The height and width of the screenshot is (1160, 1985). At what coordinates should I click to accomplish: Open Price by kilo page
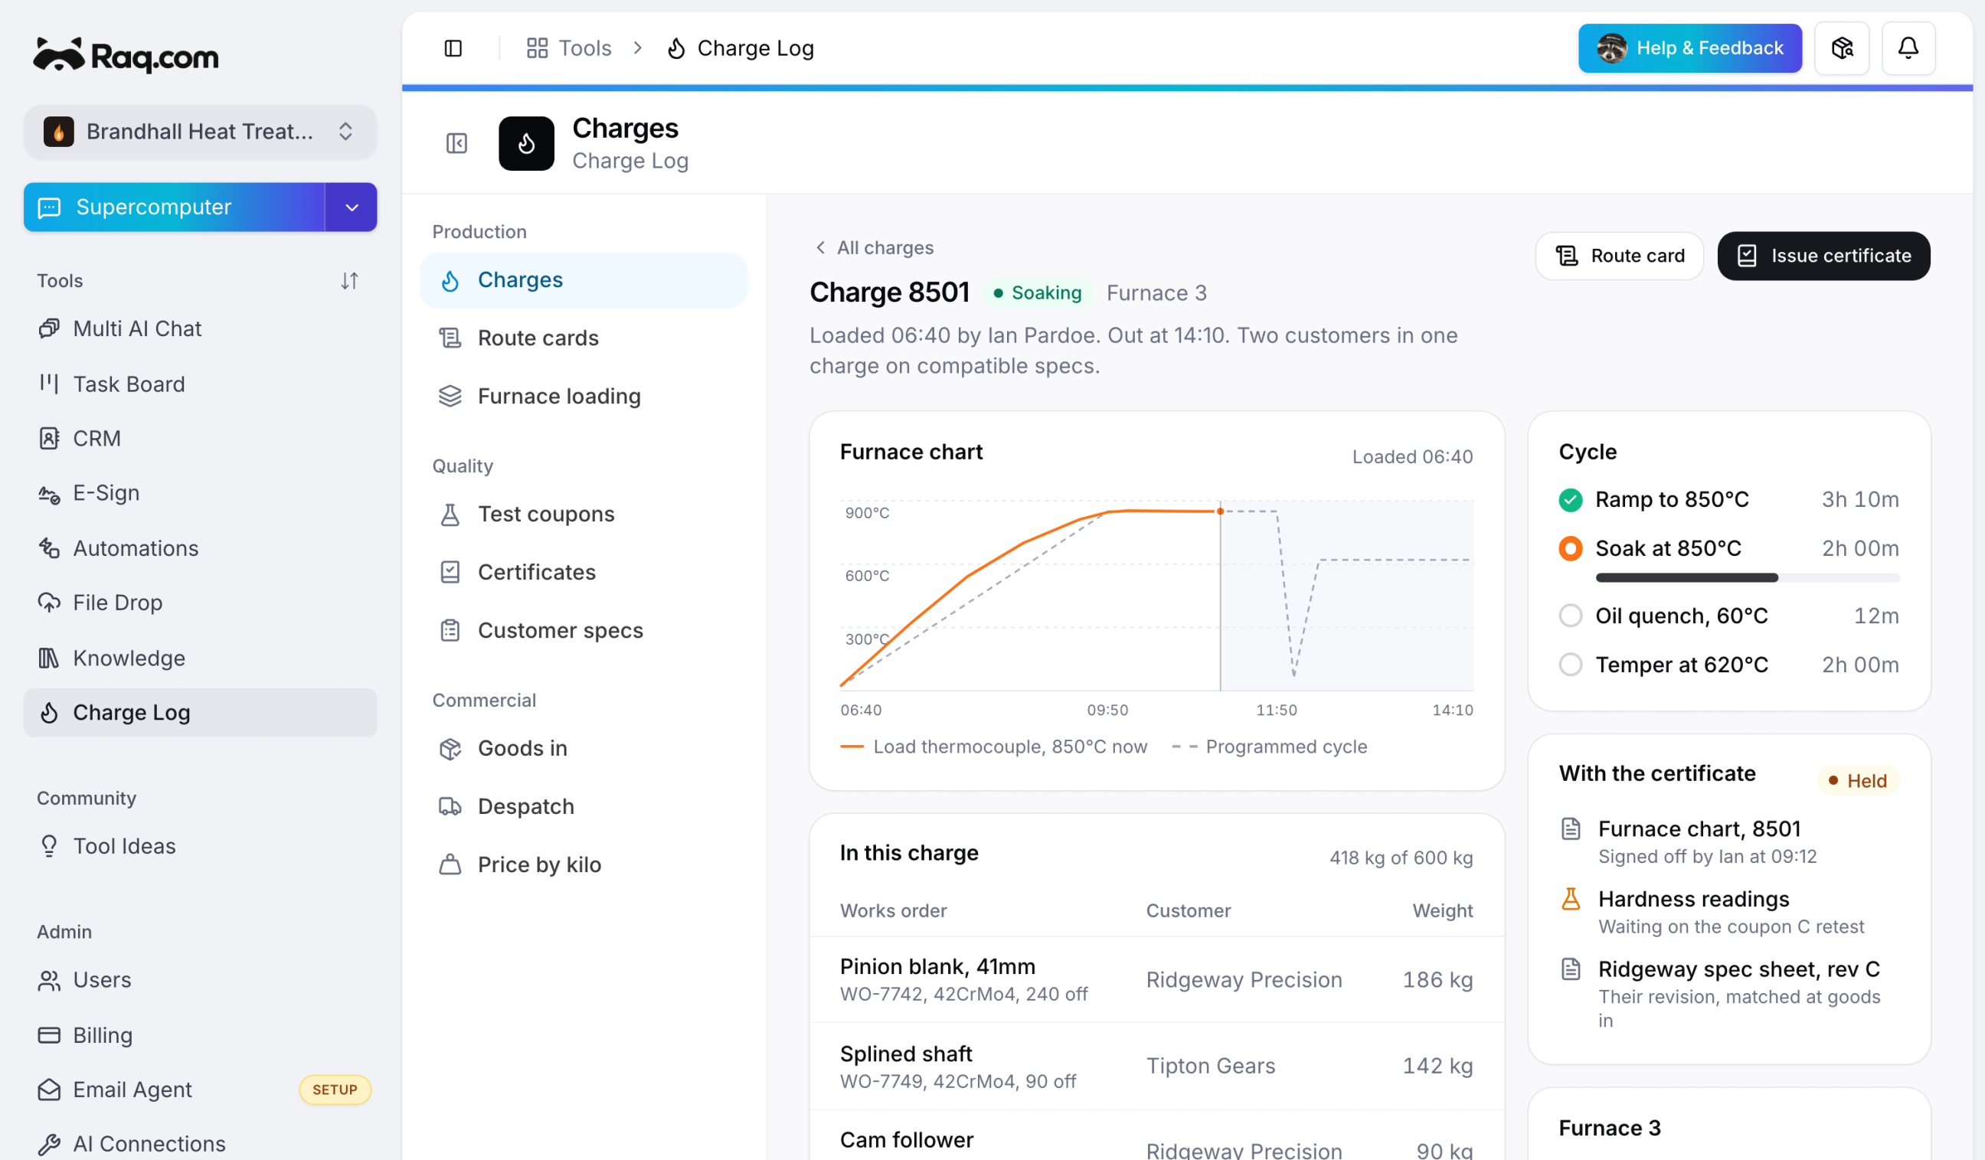[x=583, y=864]
